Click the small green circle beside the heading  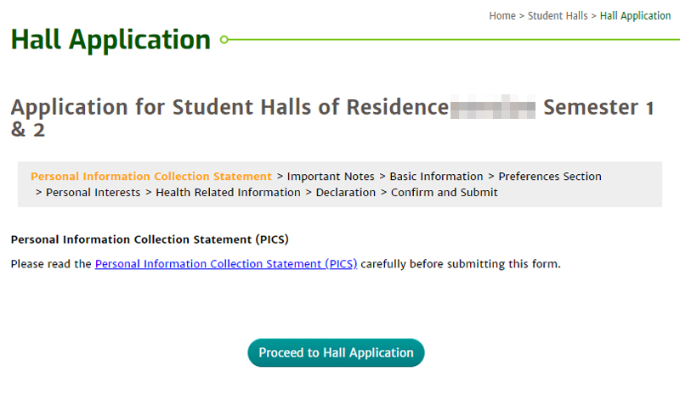click(x=224, y=40)
